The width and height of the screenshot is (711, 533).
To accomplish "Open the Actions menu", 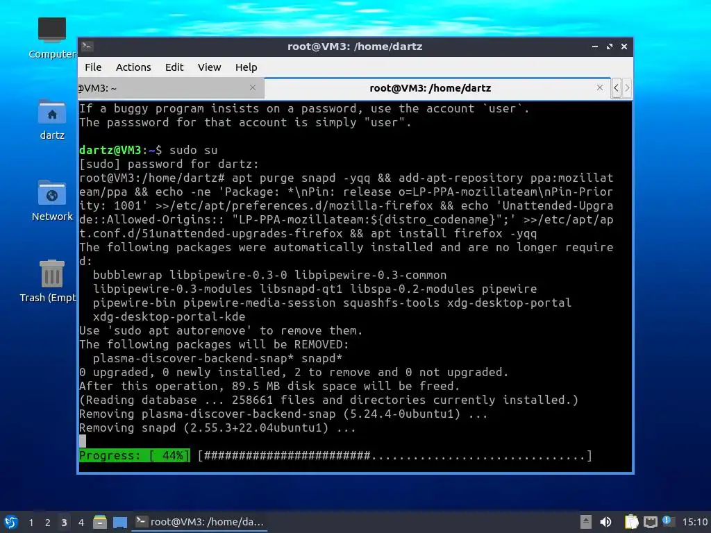I will 133,67.
